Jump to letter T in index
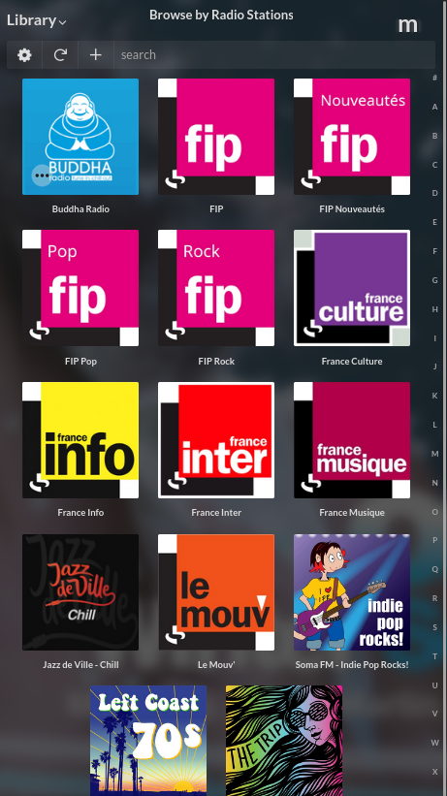447x796 pixels. (x=434, y=655)
